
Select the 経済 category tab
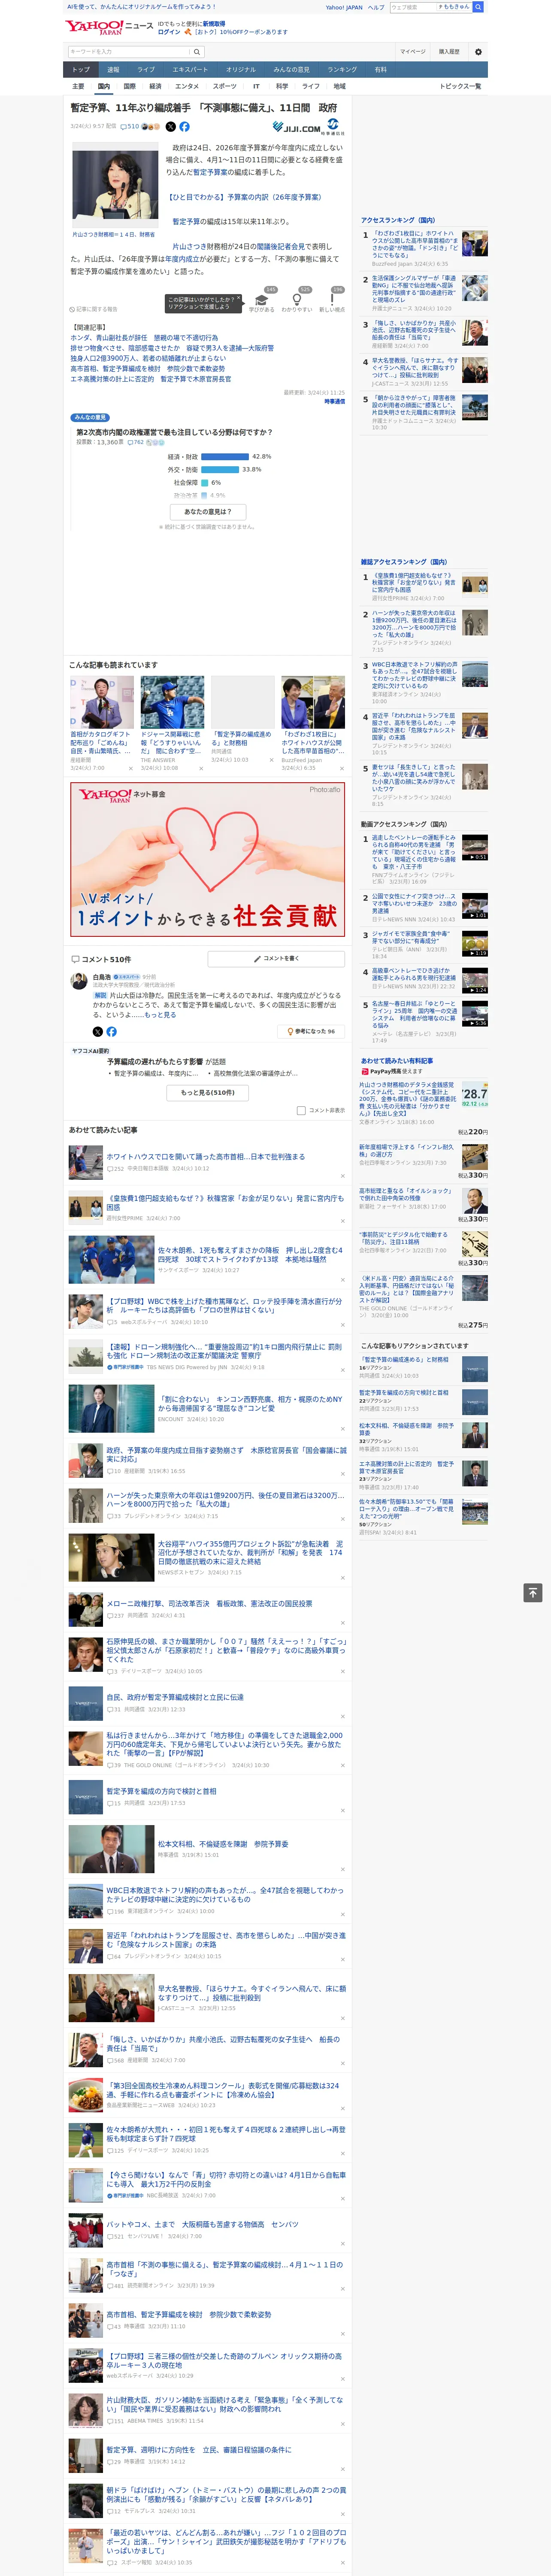[x=155, y=86]
